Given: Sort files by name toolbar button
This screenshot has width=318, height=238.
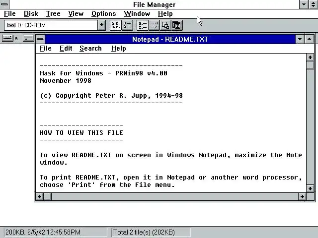Looking at the screenshot, I should point(143,25).
